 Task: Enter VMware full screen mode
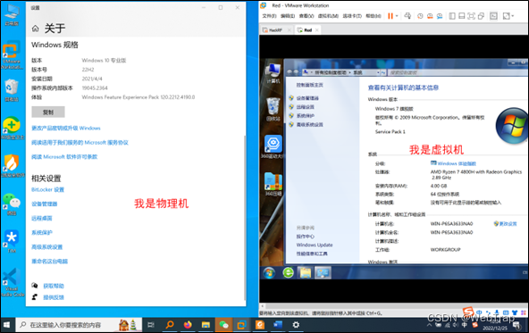point(471,16)
